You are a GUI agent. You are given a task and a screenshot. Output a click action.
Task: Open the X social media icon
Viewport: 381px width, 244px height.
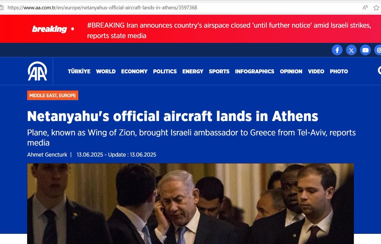tap(351, 50)
